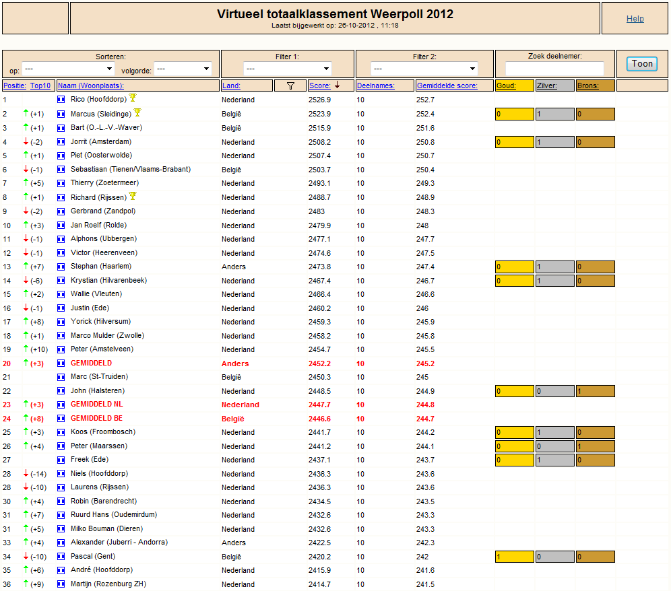Click the gold medal cell for Pascal (Gent)
The height and width of the screenshot is (591, 671).
click(515, 557)
